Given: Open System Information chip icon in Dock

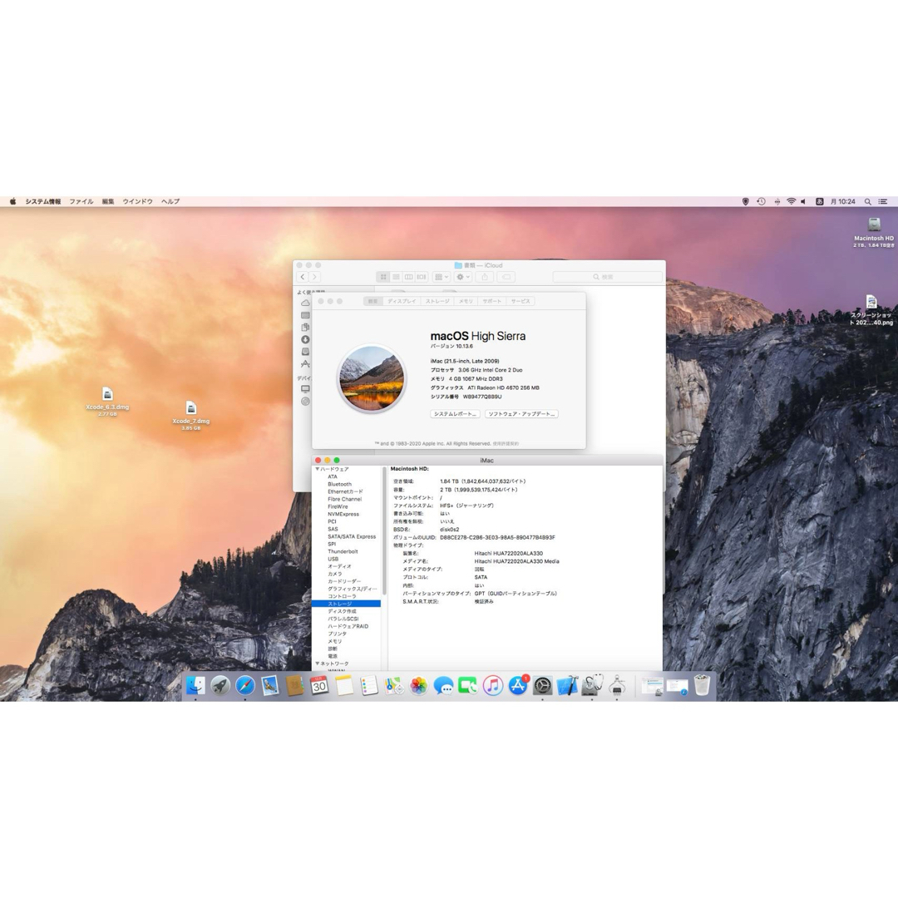Looking at the screenshot, I should tap(617, 685).
